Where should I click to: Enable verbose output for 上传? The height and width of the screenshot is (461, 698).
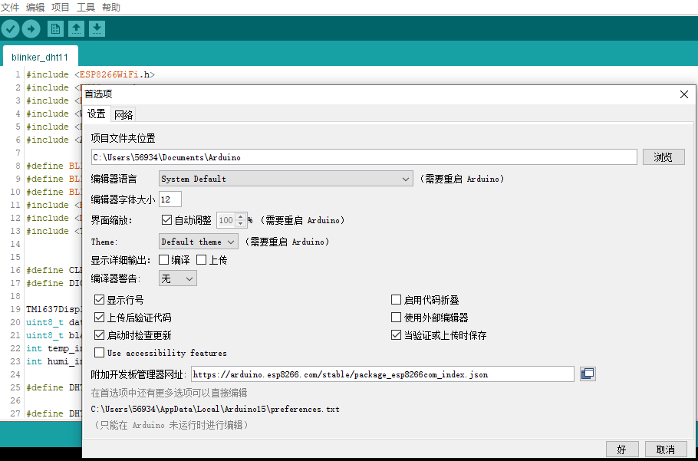pos(202,260)
